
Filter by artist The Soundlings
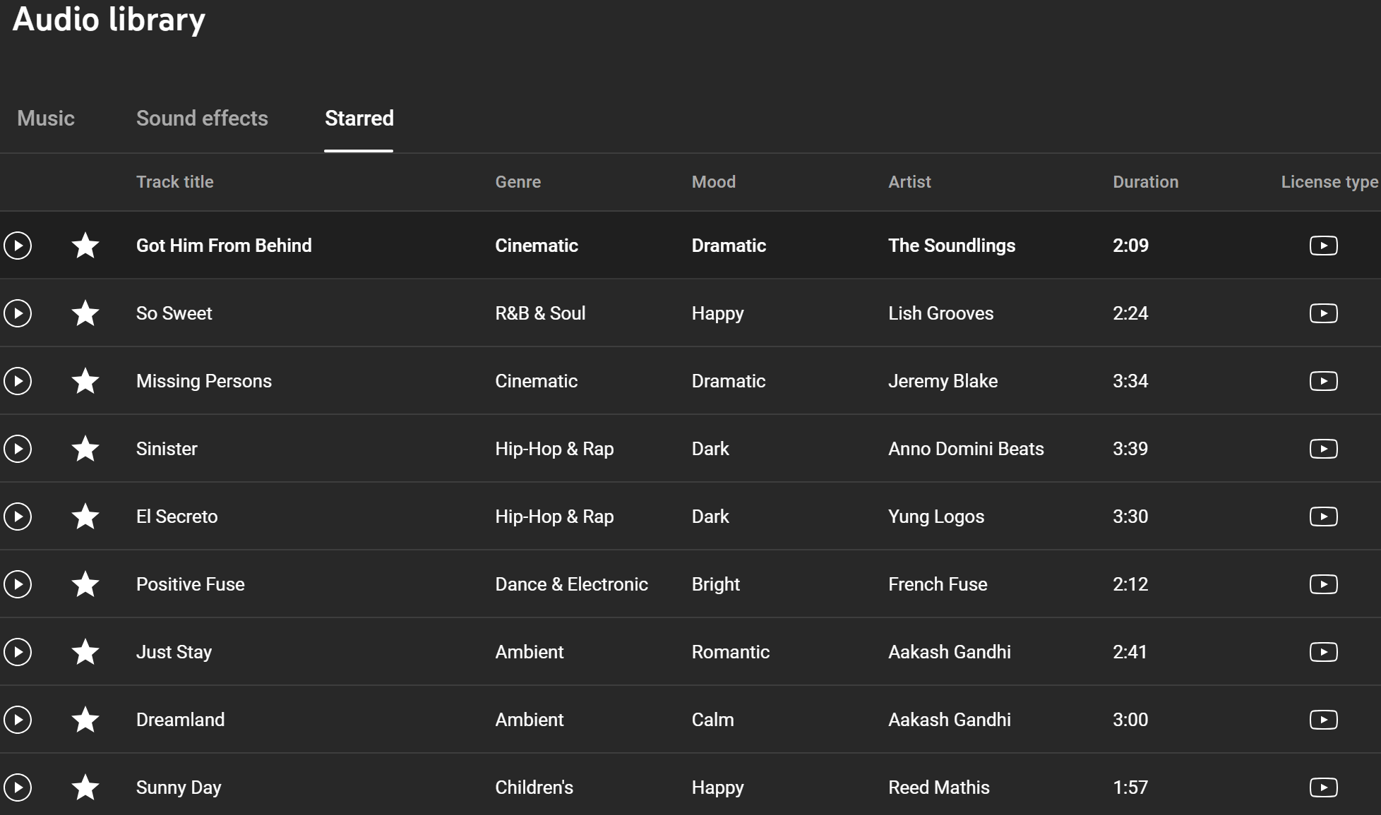pos(952,246)
